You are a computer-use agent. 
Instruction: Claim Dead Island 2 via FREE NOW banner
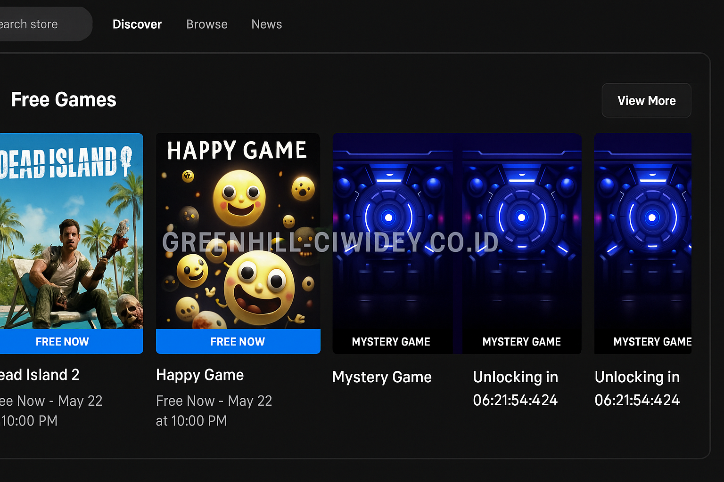pyautogui.click(x=71, y=341)
